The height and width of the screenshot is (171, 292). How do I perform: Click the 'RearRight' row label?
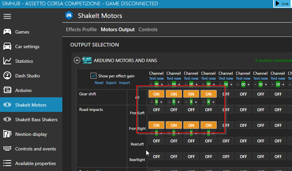[x=137, y=160]
